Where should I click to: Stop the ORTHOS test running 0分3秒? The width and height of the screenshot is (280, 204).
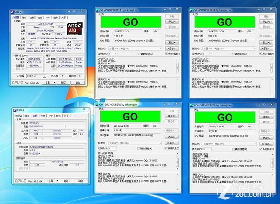click(266, 117)
